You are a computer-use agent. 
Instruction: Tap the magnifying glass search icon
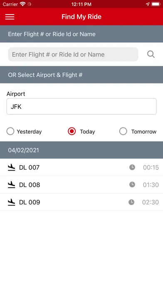click(x=151, y=54)
